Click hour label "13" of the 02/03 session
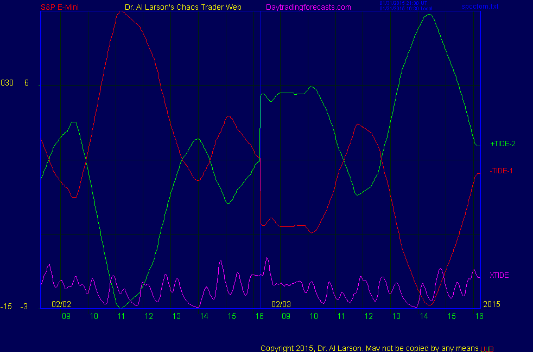Viewport: 533px width, 352px height. 396,316
